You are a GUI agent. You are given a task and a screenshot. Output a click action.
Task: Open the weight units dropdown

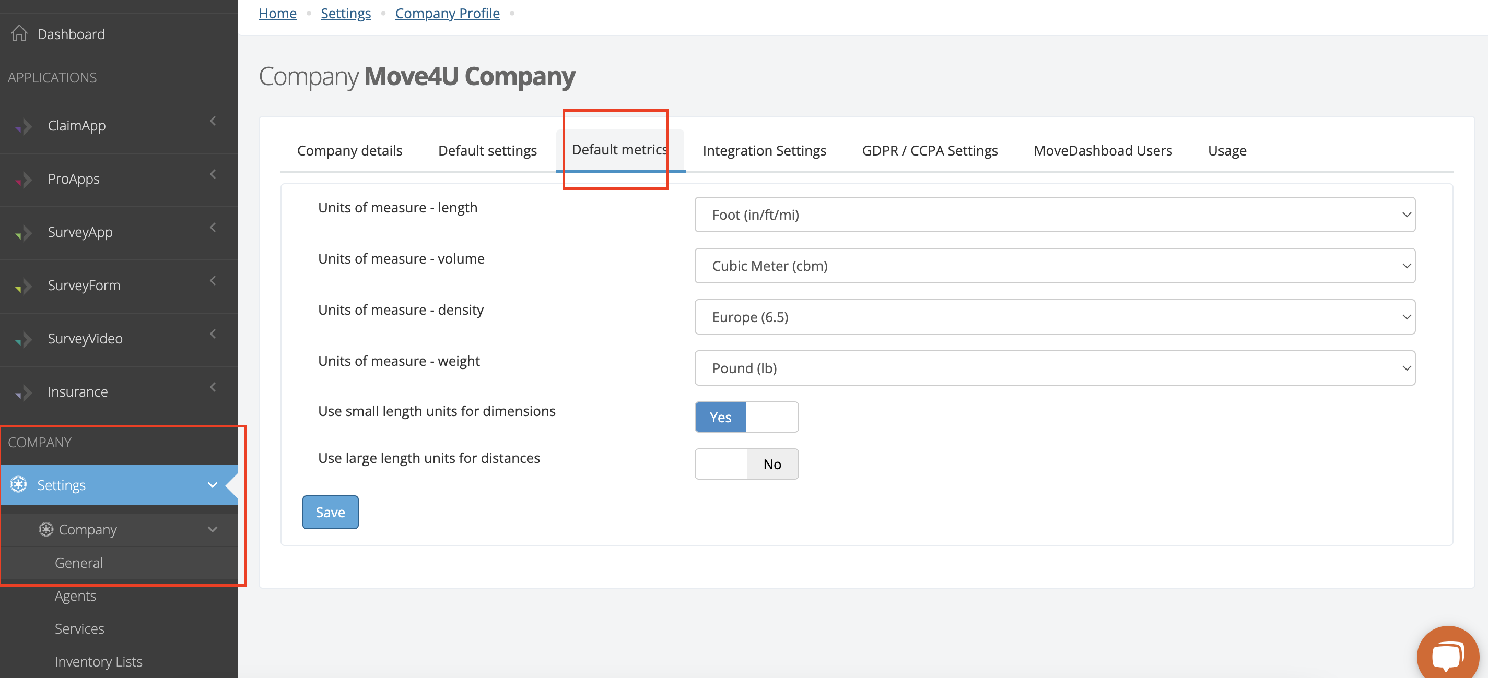pyautogui.click(x=1055, y=368)
